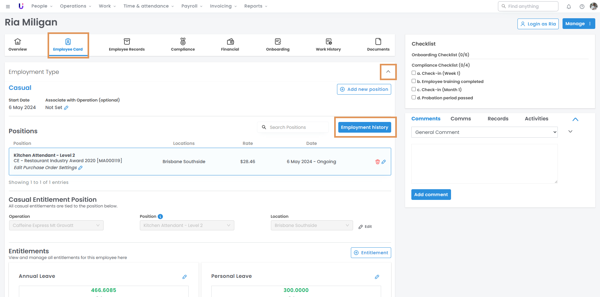Switch to the Compliance tab
600x297 pixels.
coord(183,45)
